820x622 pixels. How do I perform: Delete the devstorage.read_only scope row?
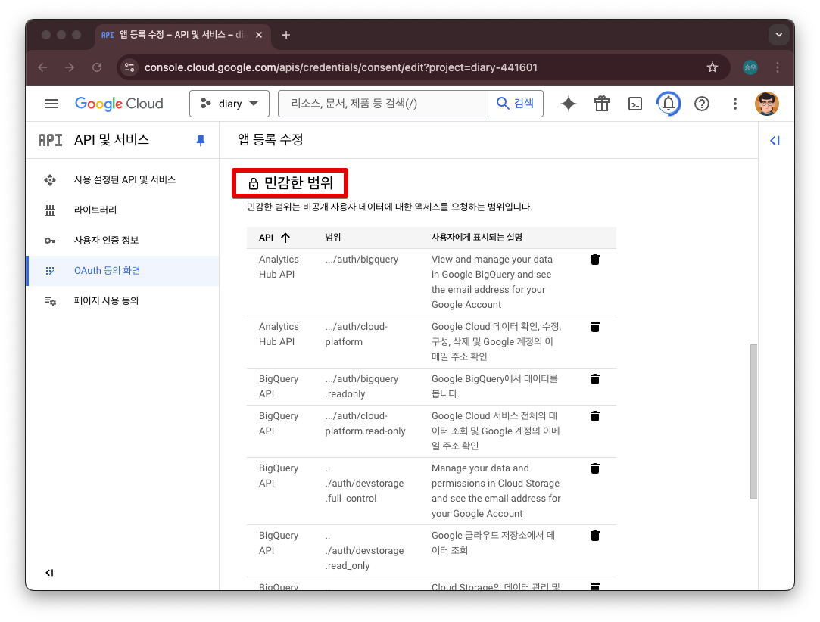pyautogui.click(x=595, y=536)
